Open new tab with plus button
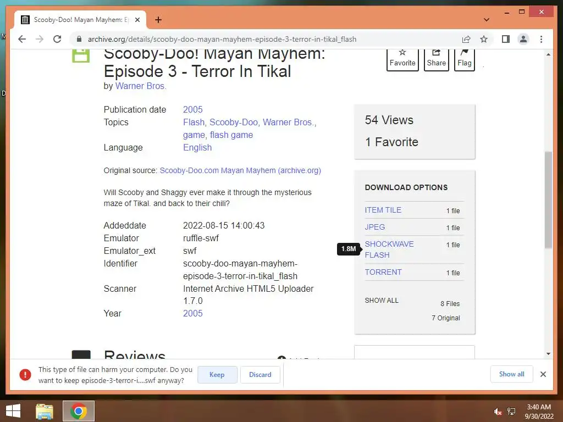 point(158,20)
